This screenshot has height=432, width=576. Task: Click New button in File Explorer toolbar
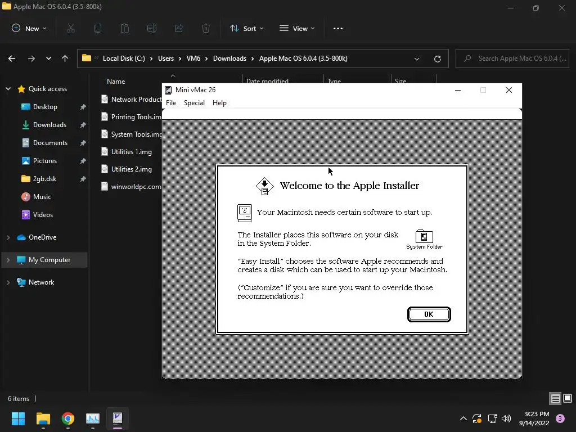click(29, 28)
